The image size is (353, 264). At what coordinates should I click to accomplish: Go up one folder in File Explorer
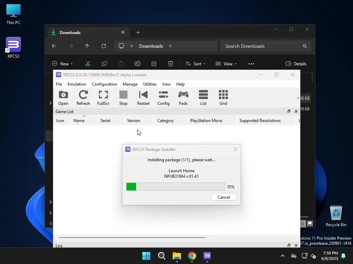point(87,46)
